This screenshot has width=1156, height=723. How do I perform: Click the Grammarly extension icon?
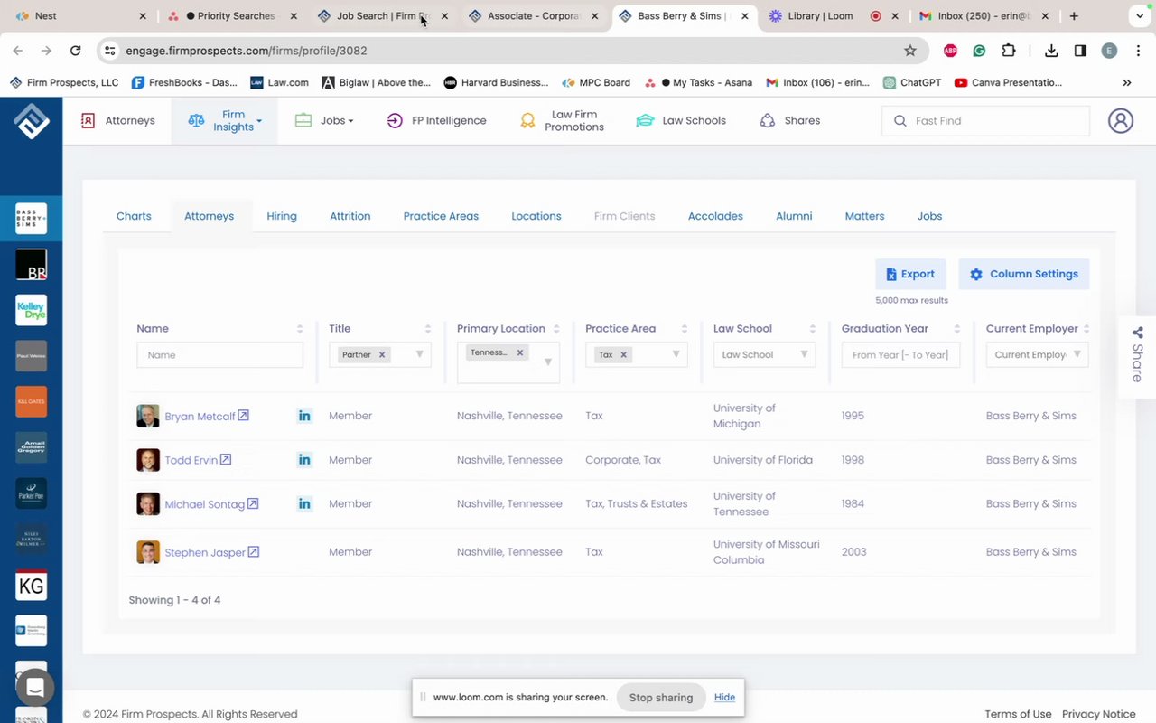(979, 51)
